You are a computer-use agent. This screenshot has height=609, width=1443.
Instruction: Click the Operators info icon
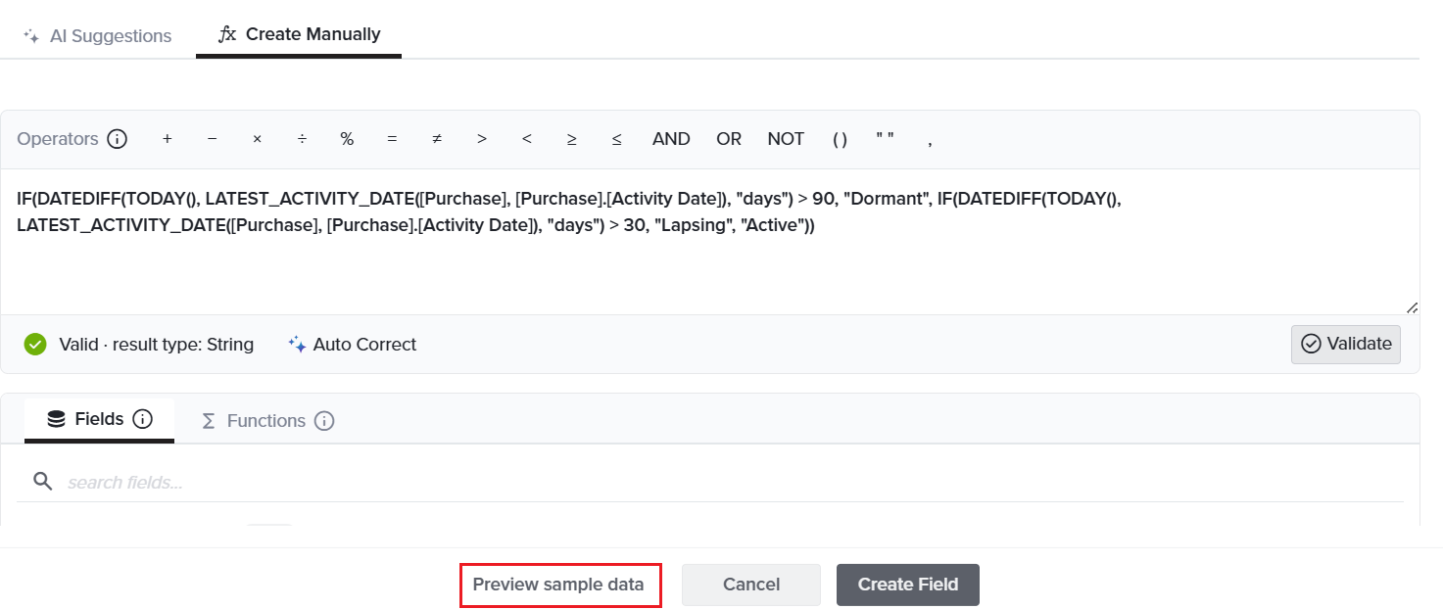tap(117, 139)
